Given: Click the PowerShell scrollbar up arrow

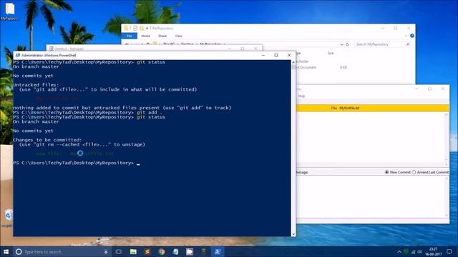Looking at the screenshot, I should click(x=293, y=62).
